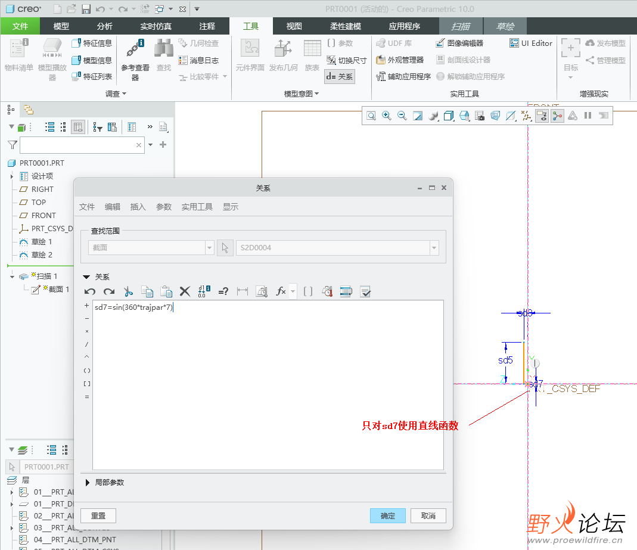Switch to the Analysis ribbon tab
Screen dimensions: 637x550
pos(104,26)
